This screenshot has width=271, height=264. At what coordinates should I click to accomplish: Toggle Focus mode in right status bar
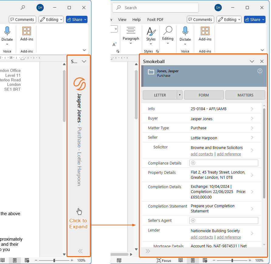[164, 260]
